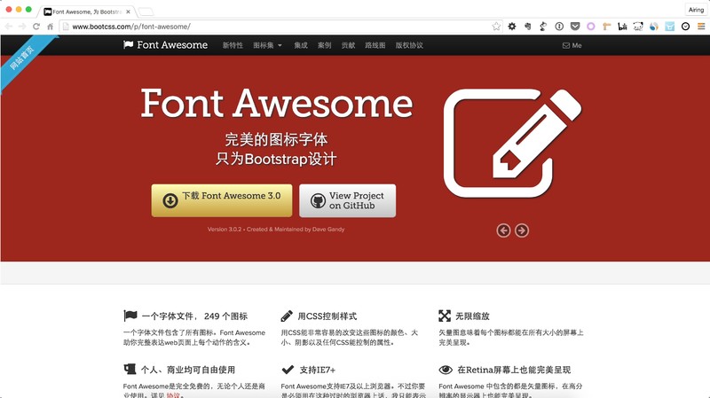Click the bilibili-style extension icon
Viewport: 710px width, 398px height.
point(622,27)
